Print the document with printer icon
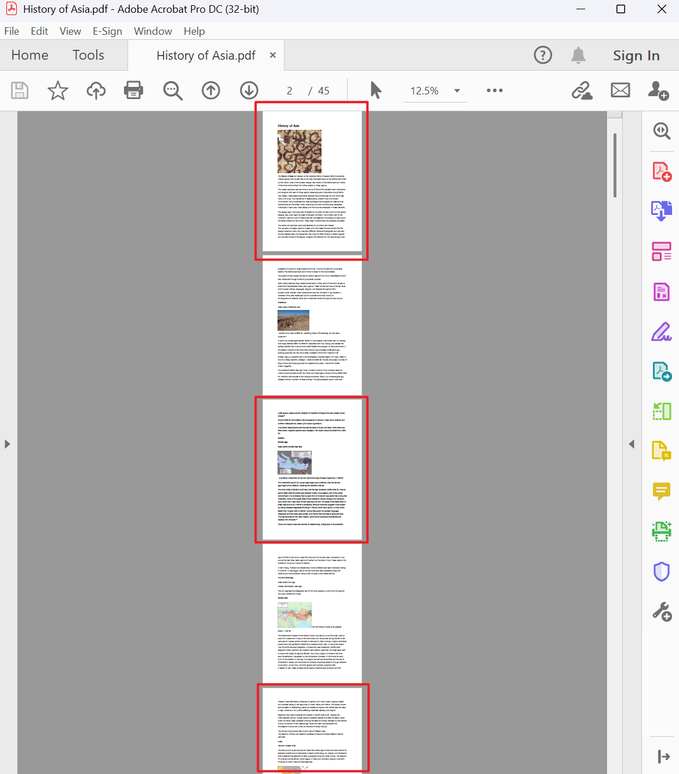This screenshot has height=774, width=679. pos(134,90)
